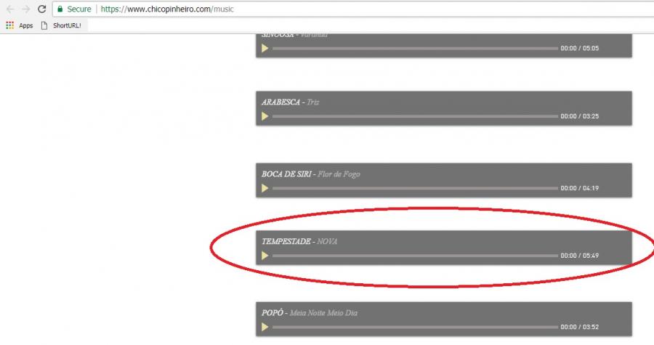The image size is (654, 345).
Task: Click the 00:00 / 03:52 time readout
Action: (580, 327)
